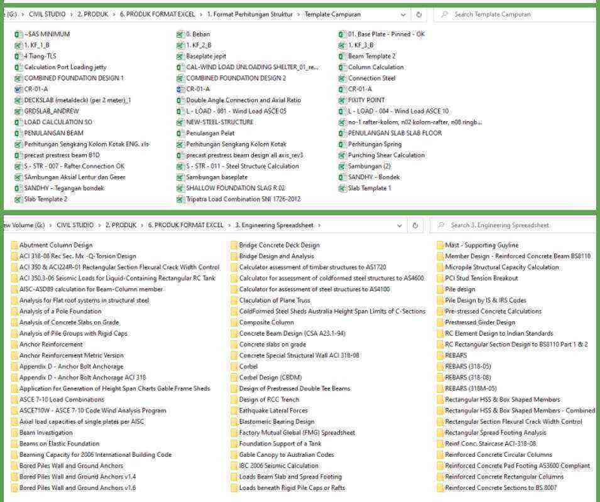
Task: Click the folder icon of Reinforced Concrete Circular Columns
Action: (440, 455)
